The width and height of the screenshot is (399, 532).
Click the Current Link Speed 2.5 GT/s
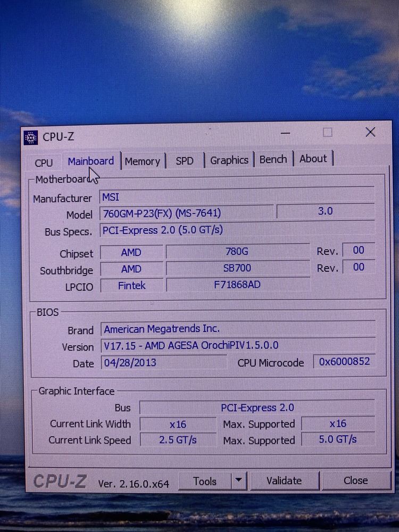[178, 440]
